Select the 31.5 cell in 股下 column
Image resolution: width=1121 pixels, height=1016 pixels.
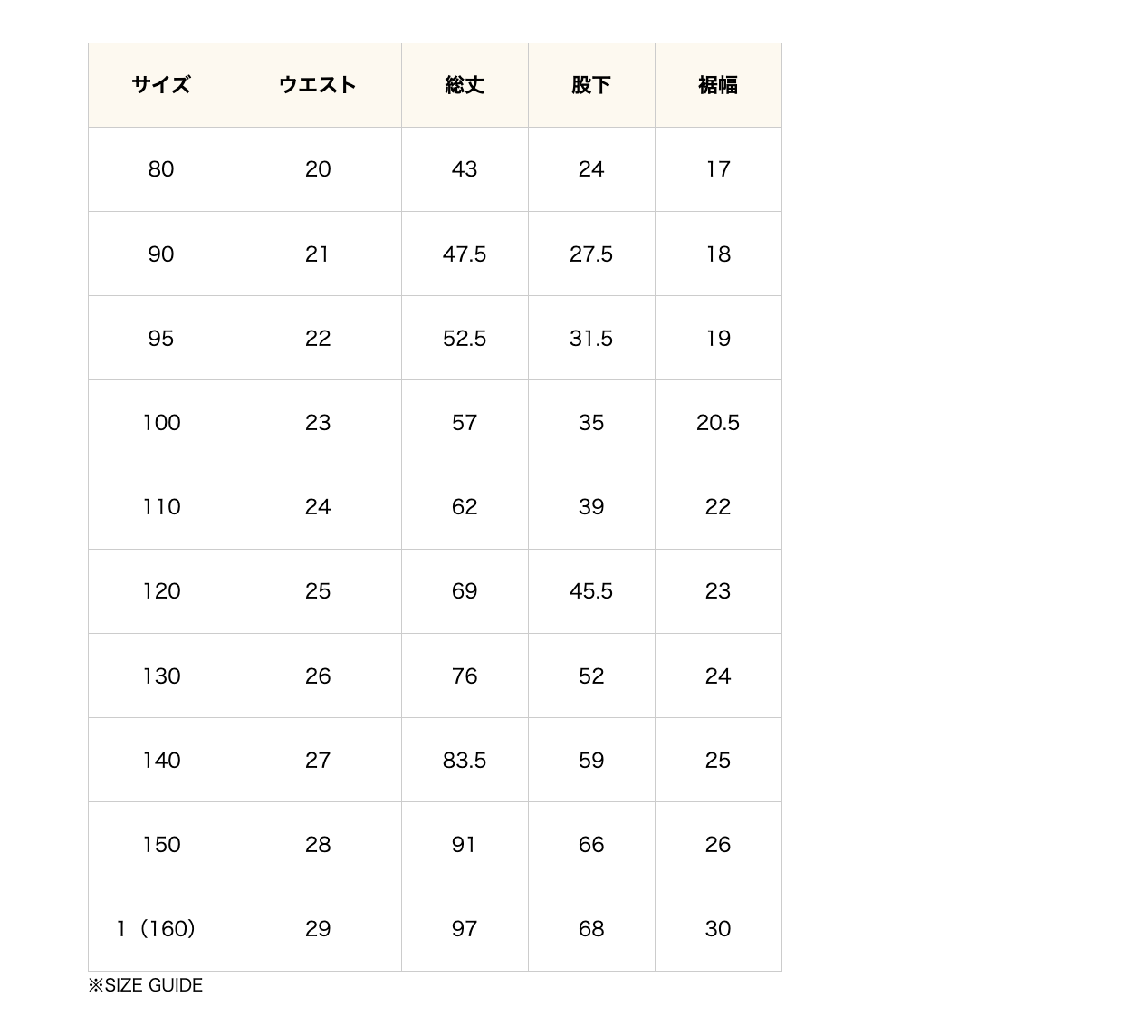point(591,339)
